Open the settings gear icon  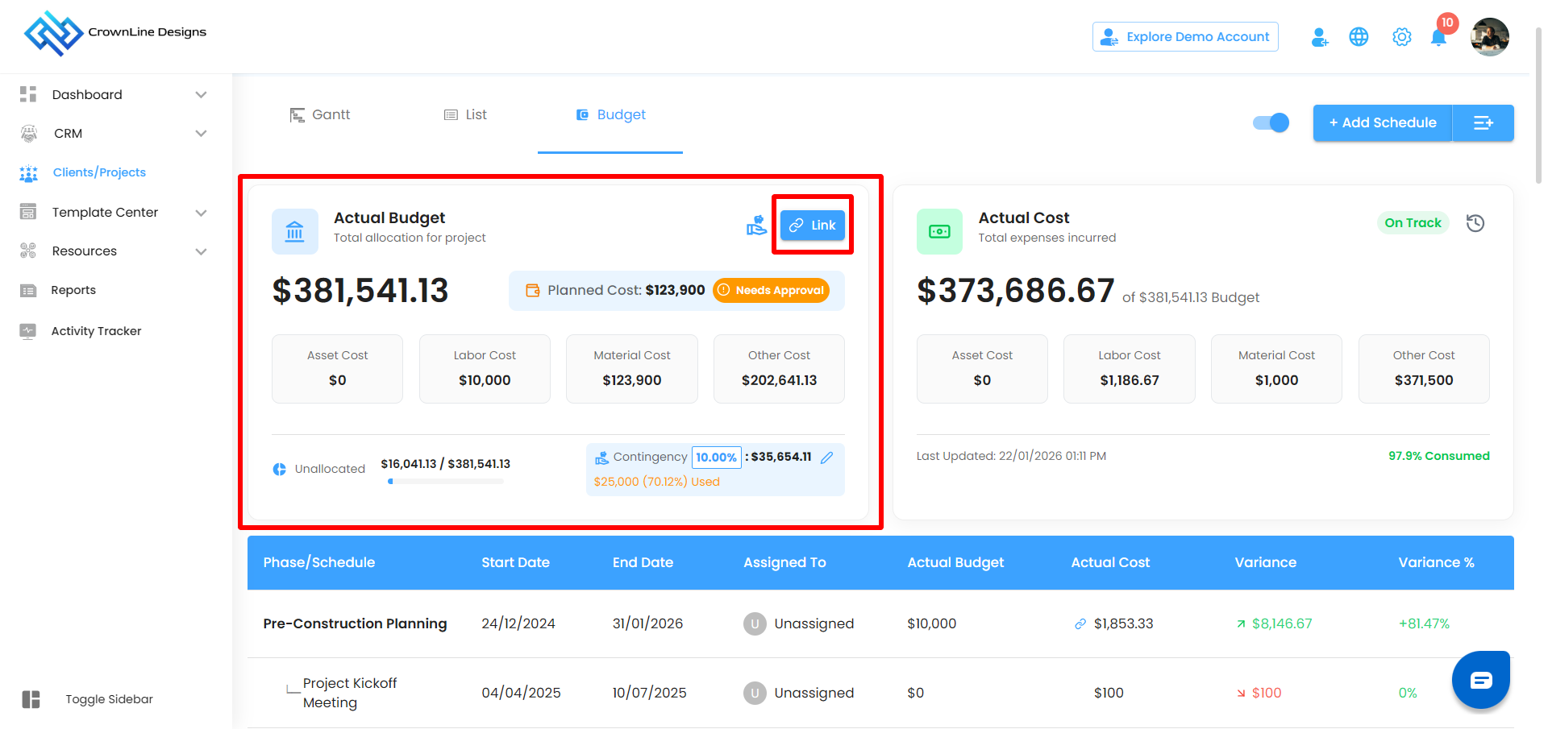[x=1402, y=37]
